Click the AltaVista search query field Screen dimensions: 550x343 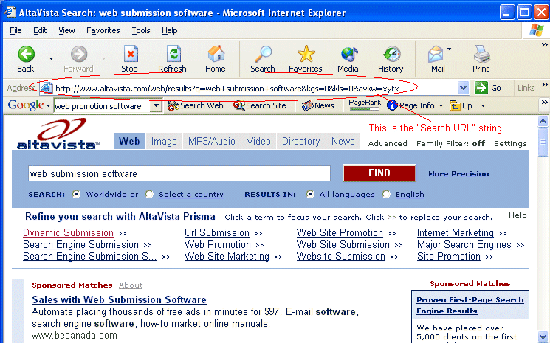(x=179, y=173)
